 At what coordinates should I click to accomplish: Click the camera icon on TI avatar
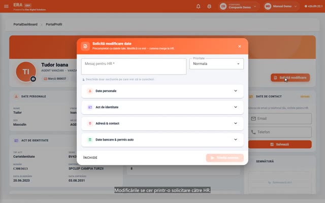click(x=33, y=79)
